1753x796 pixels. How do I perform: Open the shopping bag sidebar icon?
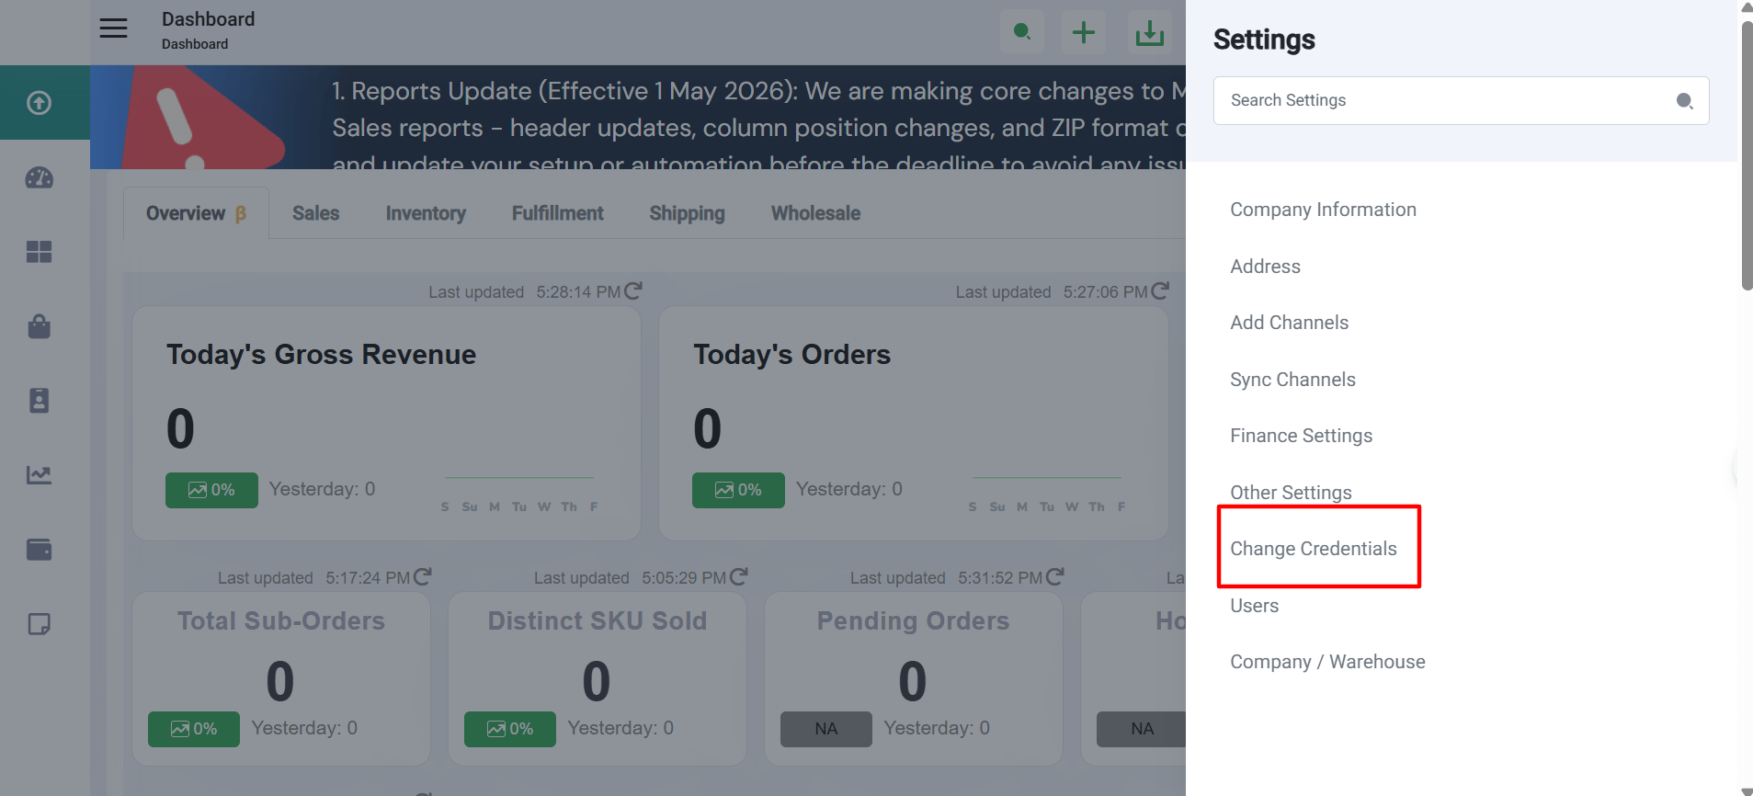click(39, 326)
